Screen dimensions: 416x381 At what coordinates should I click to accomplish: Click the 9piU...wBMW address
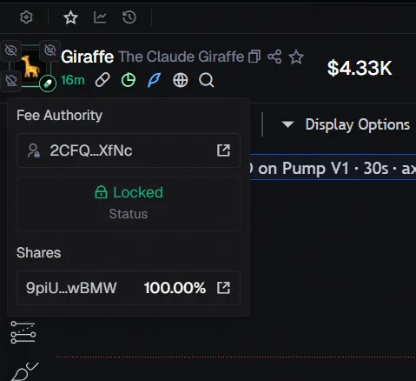pos(71,288)
